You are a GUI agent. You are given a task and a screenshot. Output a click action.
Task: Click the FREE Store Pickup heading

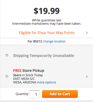(29, 71)
